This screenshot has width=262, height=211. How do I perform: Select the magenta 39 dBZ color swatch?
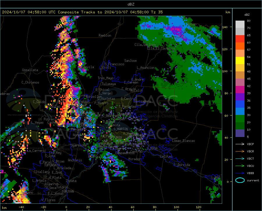pos(240,90)
